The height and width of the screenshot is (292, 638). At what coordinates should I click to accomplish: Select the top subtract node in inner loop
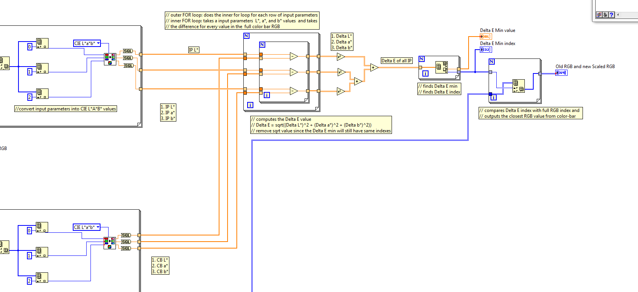(x=294, y=56)
